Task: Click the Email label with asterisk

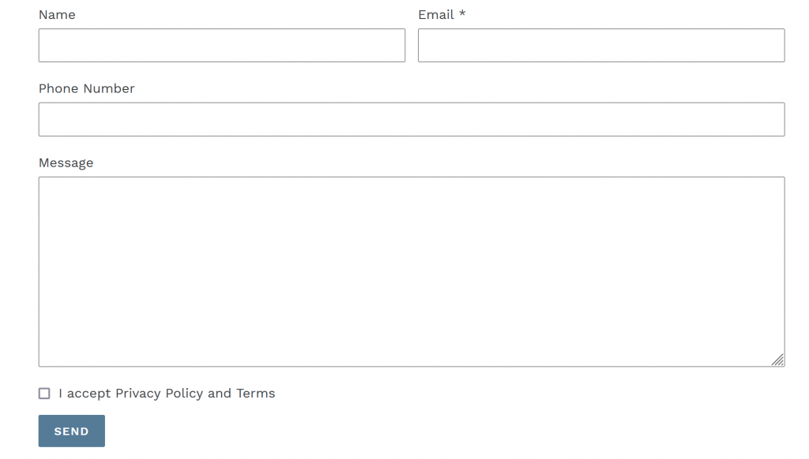Action: click(x=441, y=14)
